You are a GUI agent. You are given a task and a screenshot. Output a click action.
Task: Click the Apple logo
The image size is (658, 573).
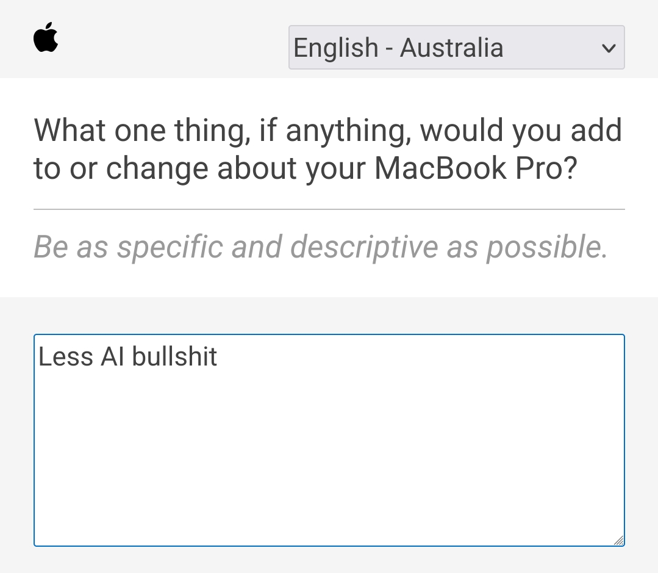coord(46,37)
